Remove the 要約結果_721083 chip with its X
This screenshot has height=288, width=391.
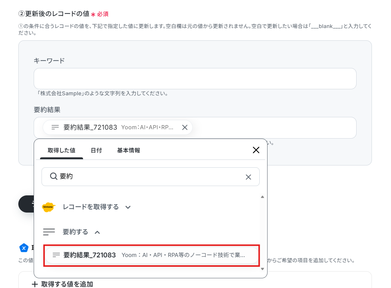pos(185,127)
